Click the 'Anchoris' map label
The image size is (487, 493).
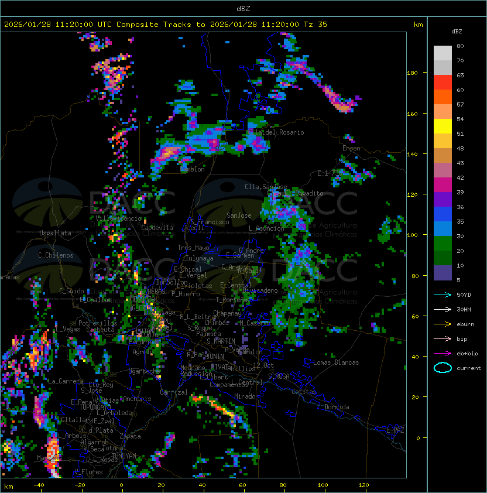pyautogui.click(x=137, y=399)
